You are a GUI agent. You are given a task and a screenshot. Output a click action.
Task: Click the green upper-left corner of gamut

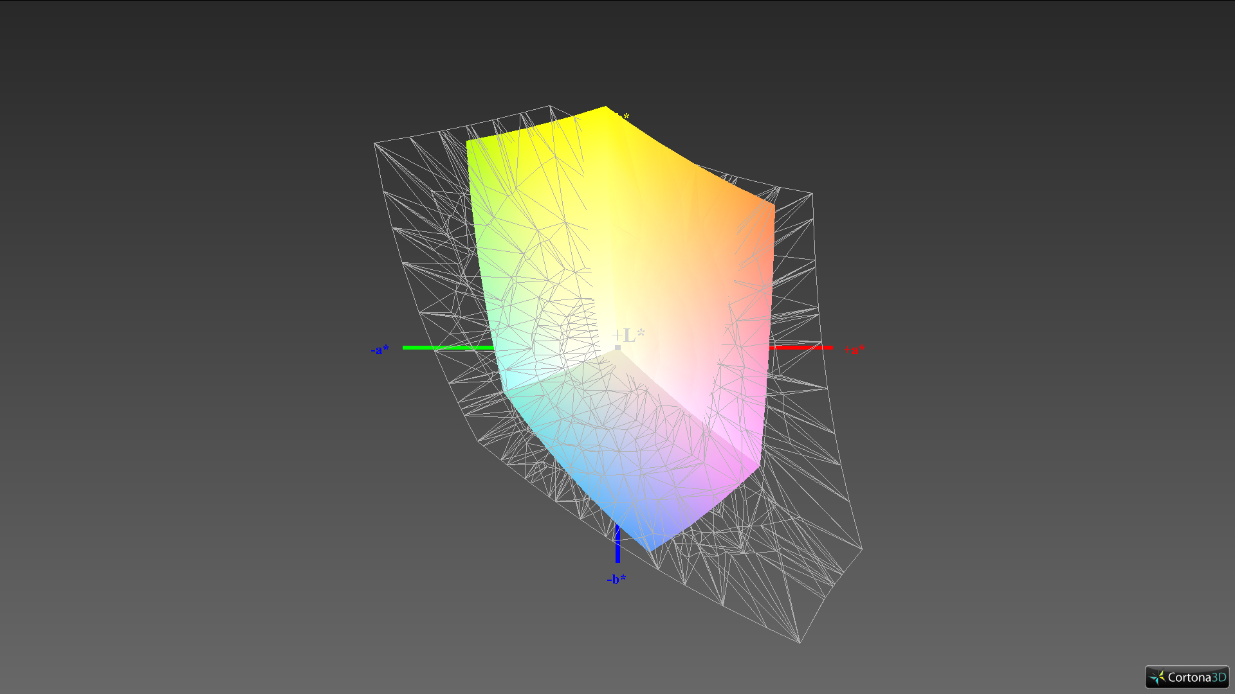tap(468, 142)
